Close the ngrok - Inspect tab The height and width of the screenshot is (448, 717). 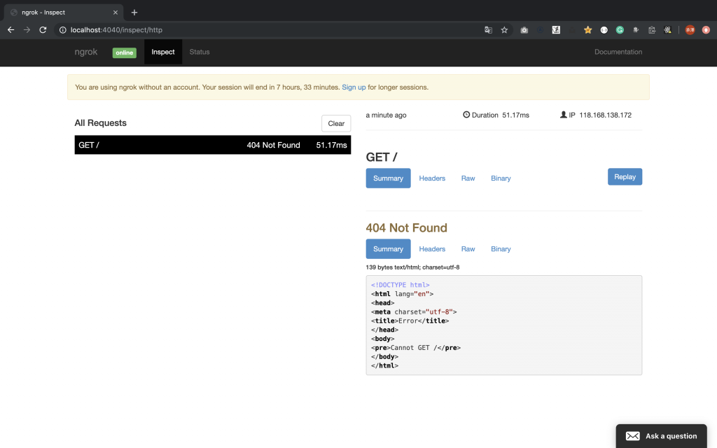pos(116,13)
